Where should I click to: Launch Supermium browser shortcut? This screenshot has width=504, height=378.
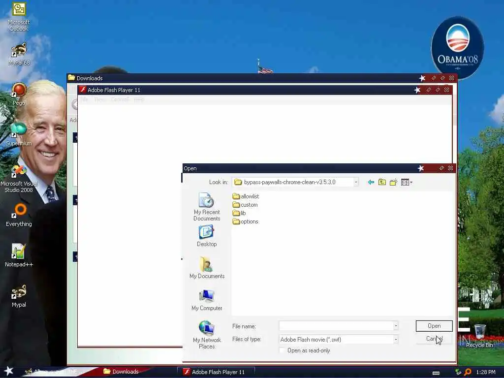(x=19, y=134)
